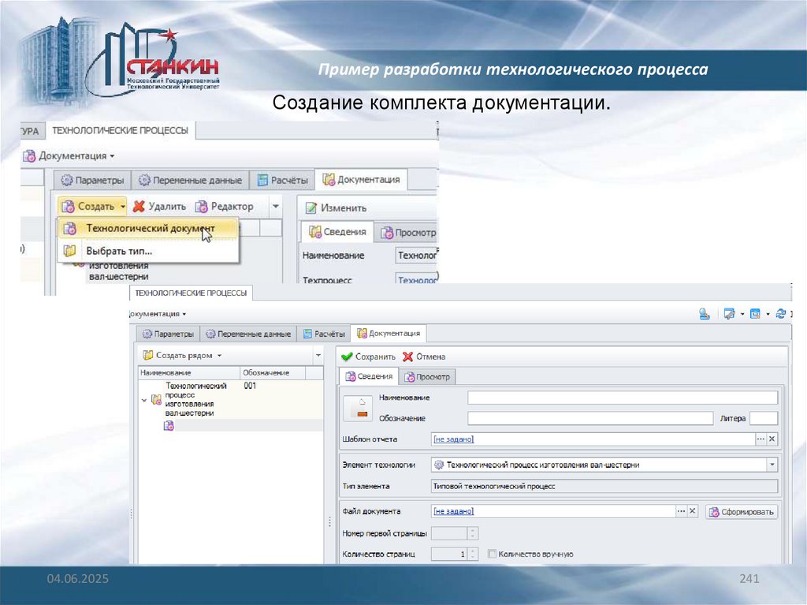This screenshot has height=605, width=807.
Task: Select 'Выбрать тип...' menu entry
Action: point(119,251)
